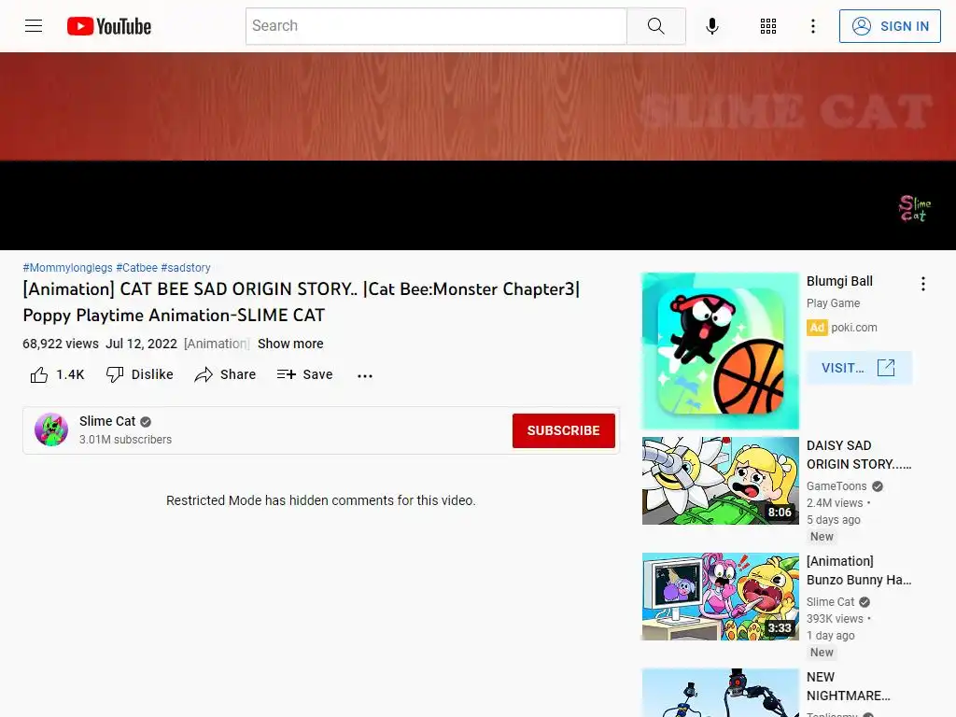Click the video player area
Screen dimensions: 956x717
tap(478, 151)
